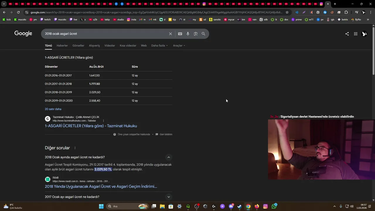Viewport: 375px width, 211px height.
Task: Open the share icon near Google apps
Action: 347,34
